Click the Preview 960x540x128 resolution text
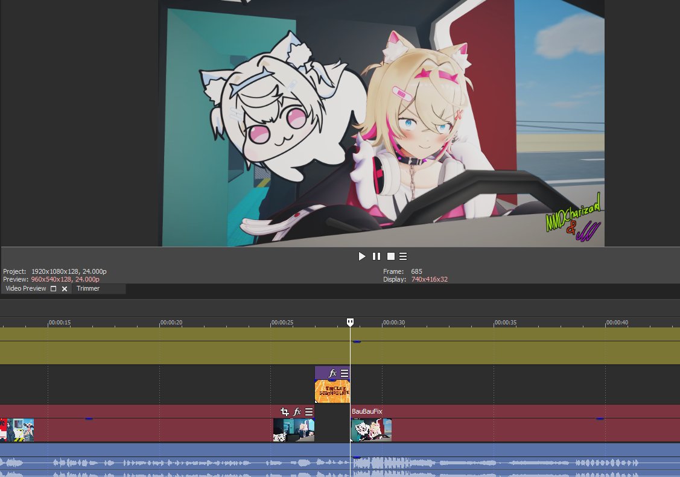 pos(65,279)
